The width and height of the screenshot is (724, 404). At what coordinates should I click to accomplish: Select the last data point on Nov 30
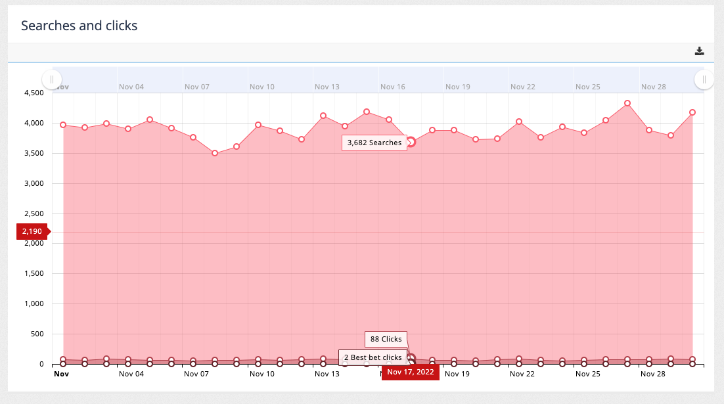point(692,112)
